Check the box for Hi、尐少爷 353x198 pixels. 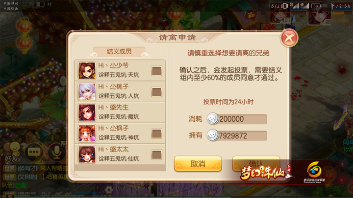(x=156, y=71)
